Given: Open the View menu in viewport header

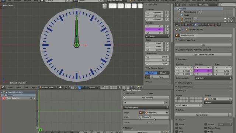Looking at the screenshot, I should pyautogui.click(x=10, y=88).
